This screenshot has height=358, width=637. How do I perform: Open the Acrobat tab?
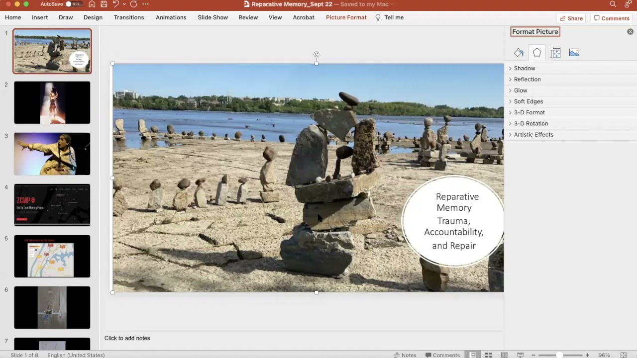304,17
